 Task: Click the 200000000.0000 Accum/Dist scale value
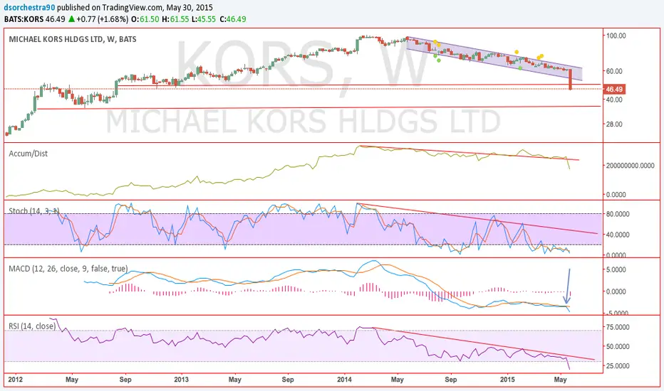630,165
